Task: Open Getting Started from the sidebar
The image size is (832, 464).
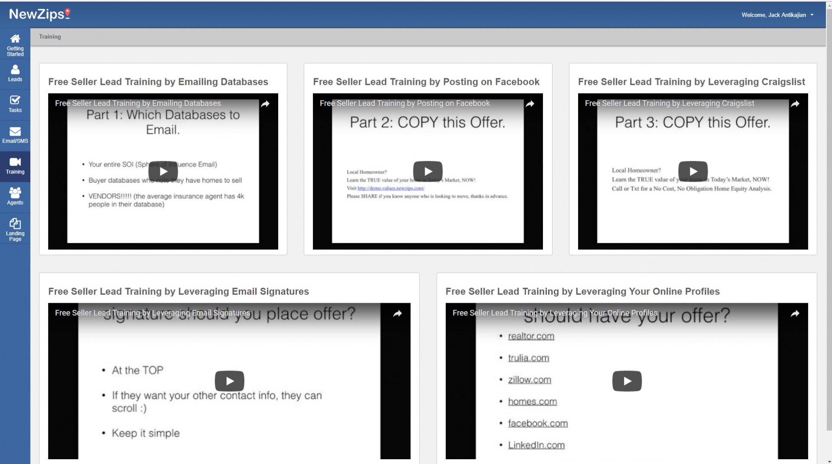Action: click(15, 44)
